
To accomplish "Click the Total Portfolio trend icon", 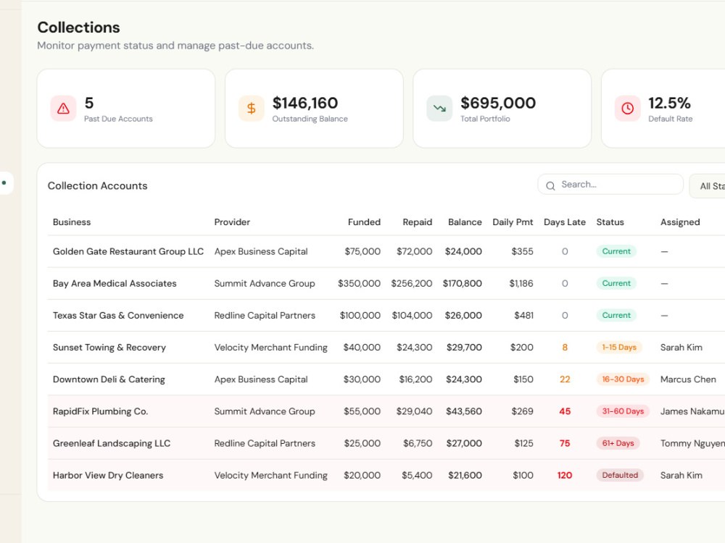I will click(x=439, y=109).
